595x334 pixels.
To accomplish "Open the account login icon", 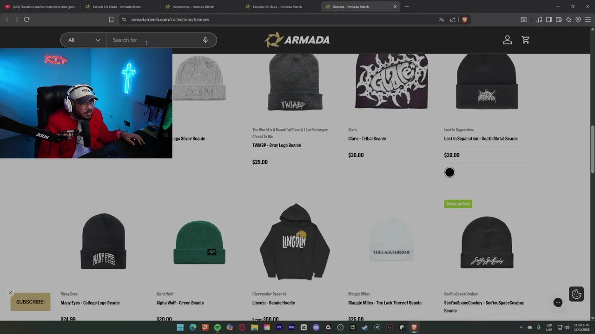I will [507, 40].
